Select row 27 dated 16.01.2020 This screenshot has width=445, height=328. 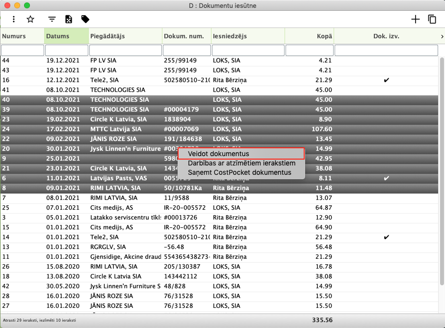coord(219,306)
